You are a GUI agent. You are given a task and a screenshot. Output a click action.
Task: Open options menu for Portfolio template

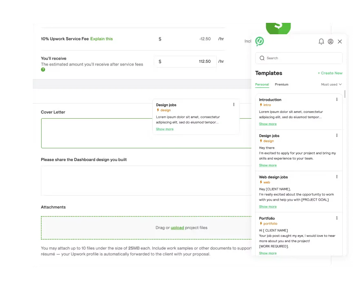tap(337, 218)
